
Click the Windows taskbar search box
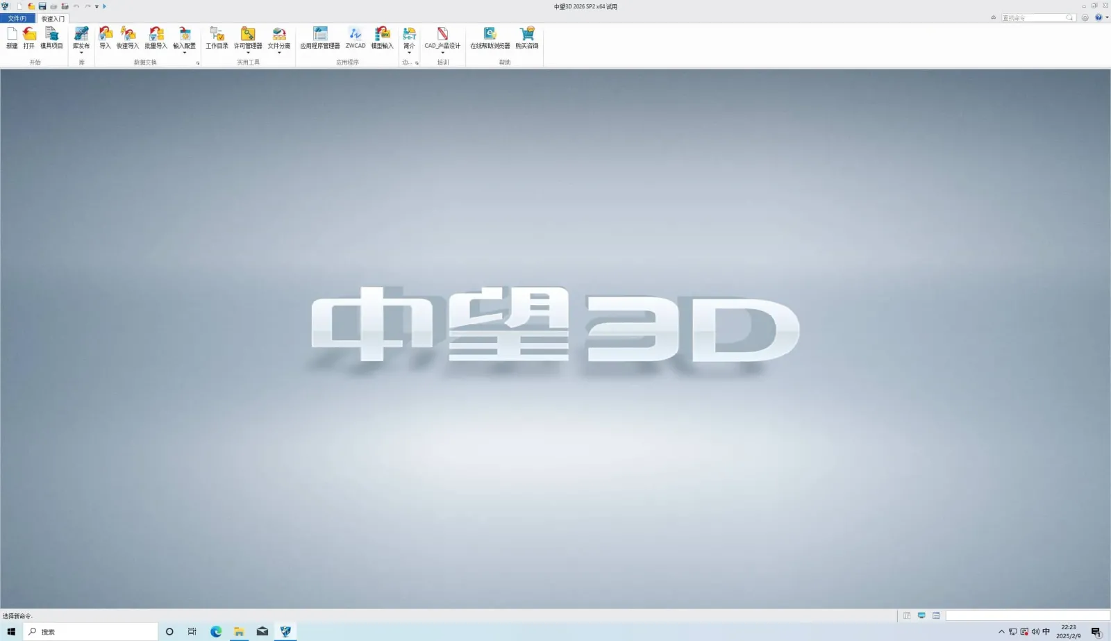click(91, 631)
